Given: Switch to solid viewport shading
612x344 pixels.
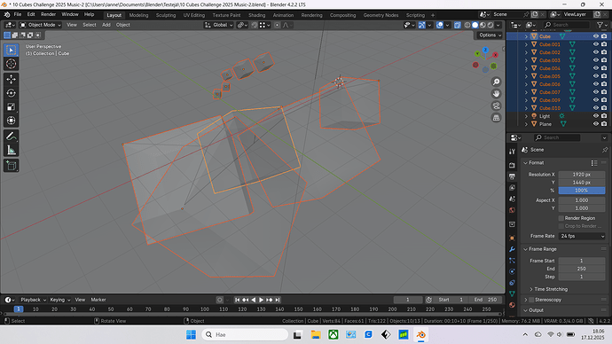Looking at the screenshot, I should coord(475,25).
